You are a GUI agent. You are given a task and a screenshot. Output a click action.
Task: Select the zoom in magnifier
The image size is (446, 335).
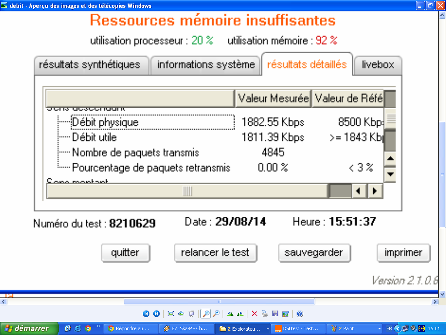pos(205,314)
